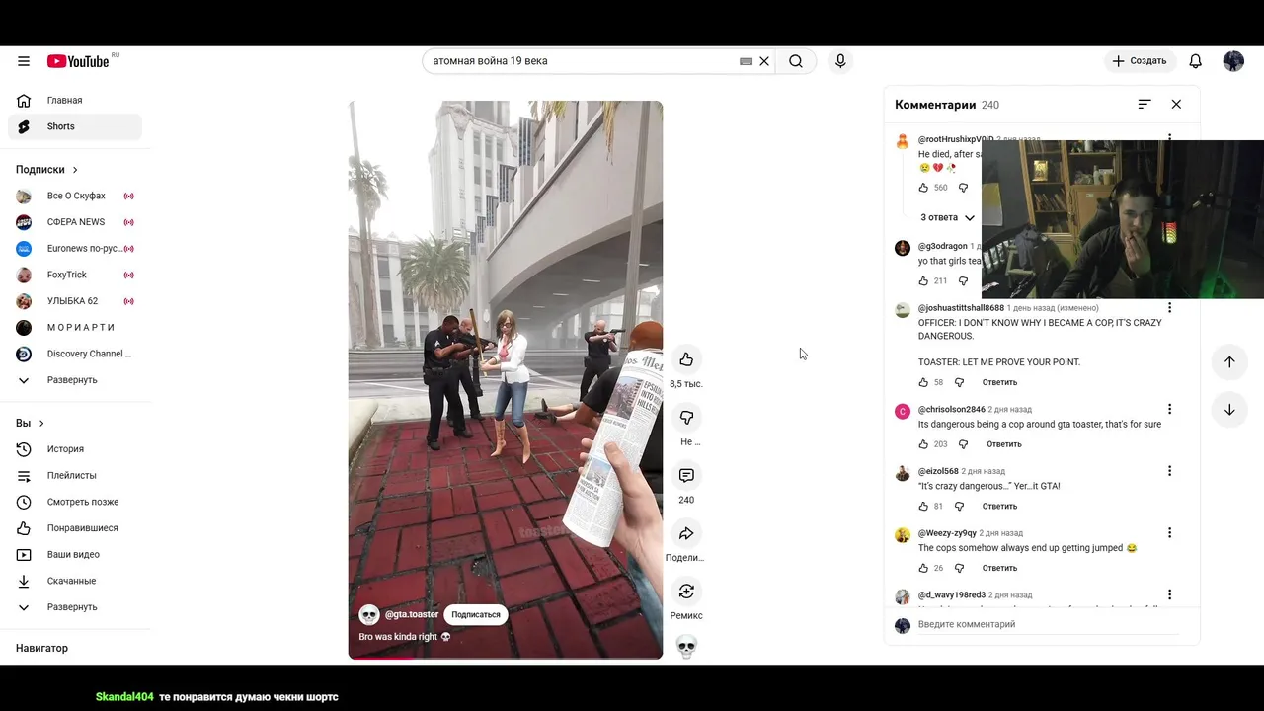Viewport: 1264px width, 711px height.
Task: Expand Развернуть under subscriptions list
Action: [x=71, y=380]
